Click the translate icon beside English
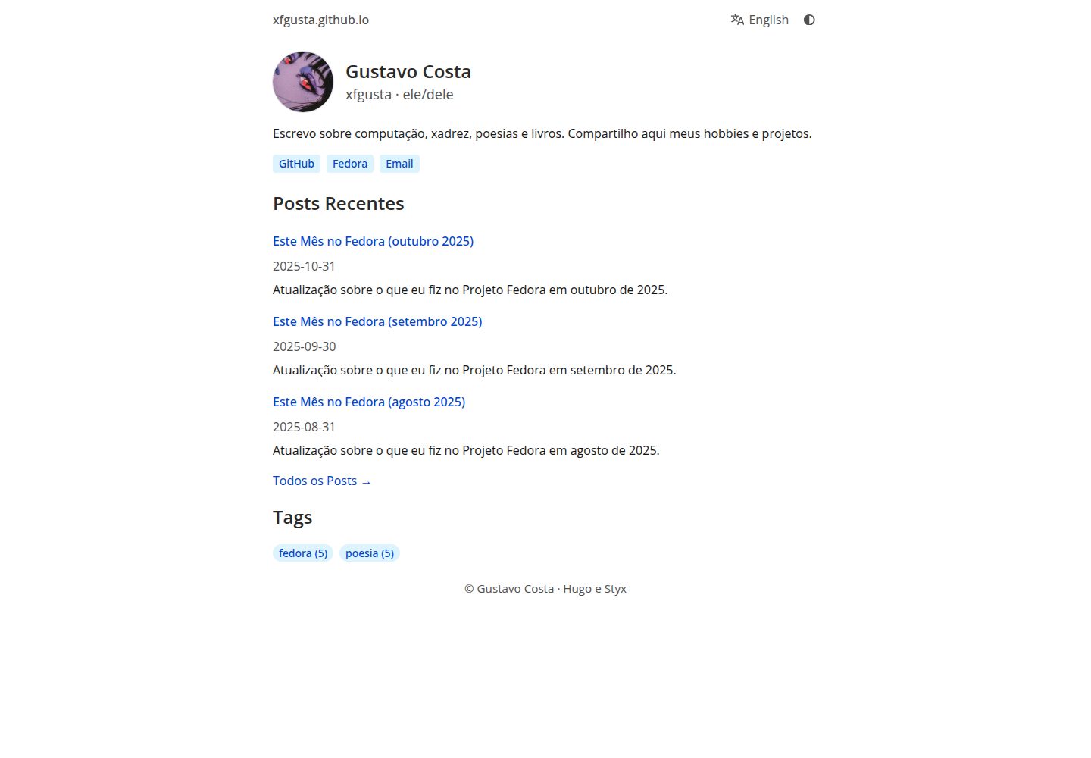 tap(737, 20)
